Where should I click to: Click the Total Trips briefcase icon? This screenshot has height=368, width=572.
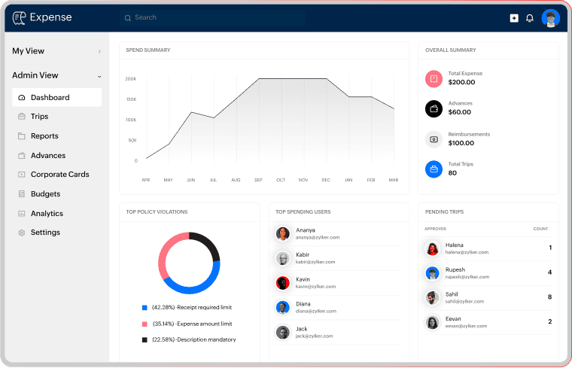point(434,169)
